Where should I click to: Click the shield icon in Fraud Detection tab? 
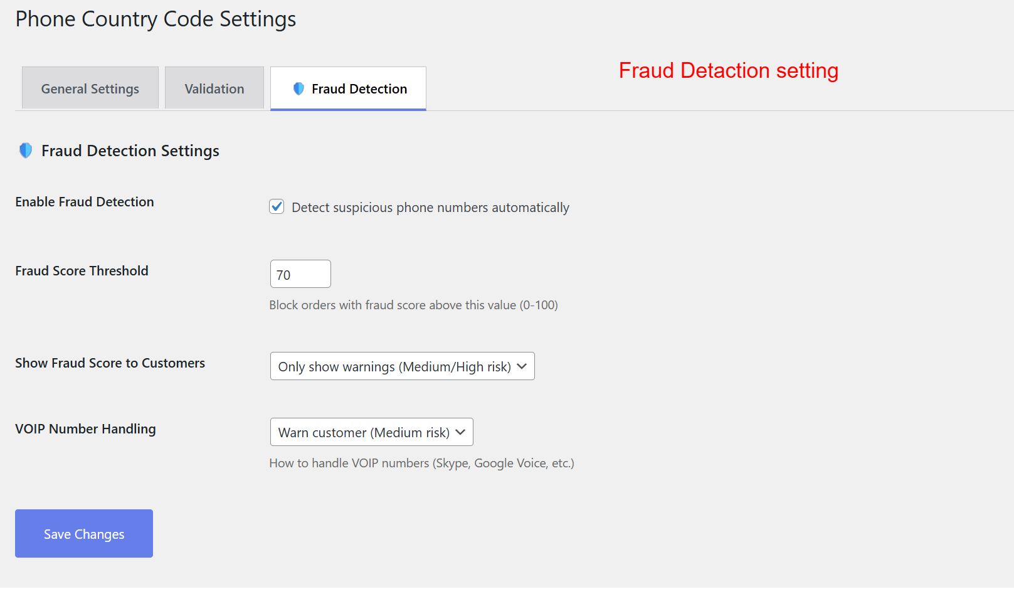coord(298,89)
